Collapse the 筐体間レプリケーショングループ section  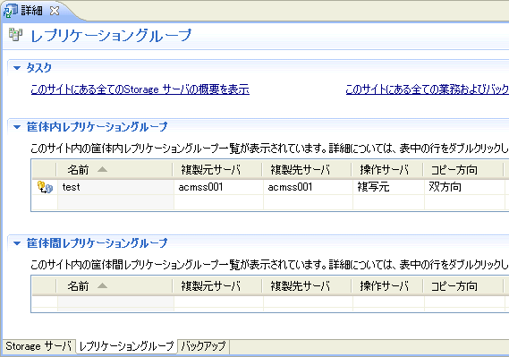coord(17,243)
